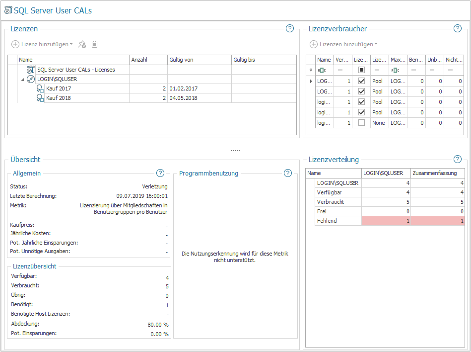This screenshot has width=471, height=352.
Task: Click the pin-with-cross icon in the Lizenzen toolbar
Action: 82,45
